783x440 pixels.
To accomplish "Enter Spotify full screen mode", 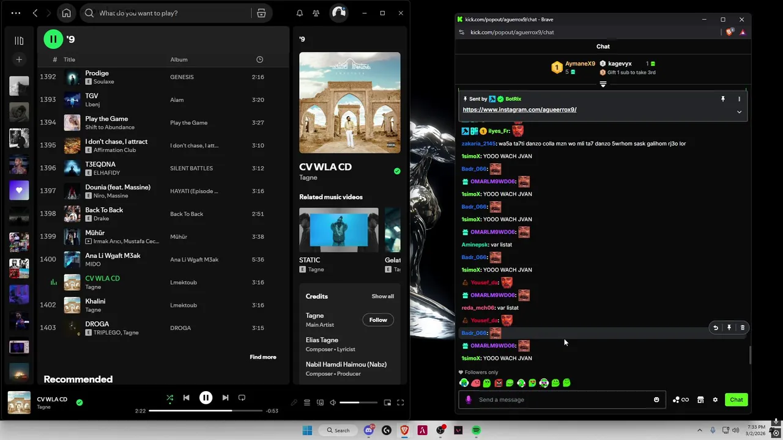I will tap(401, 403).
